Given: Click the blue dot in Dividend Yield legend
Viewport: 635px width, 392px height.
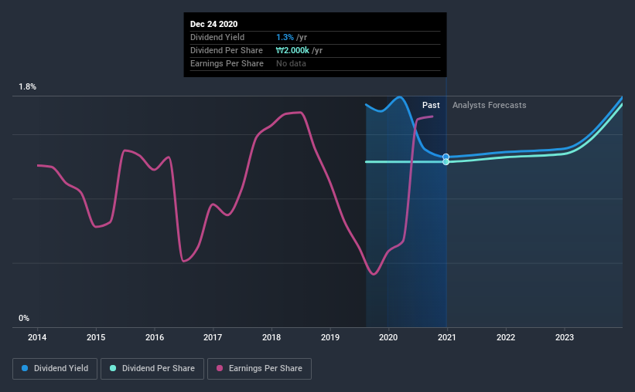Looking at the screenshot, I should click(x=25, y=368).
